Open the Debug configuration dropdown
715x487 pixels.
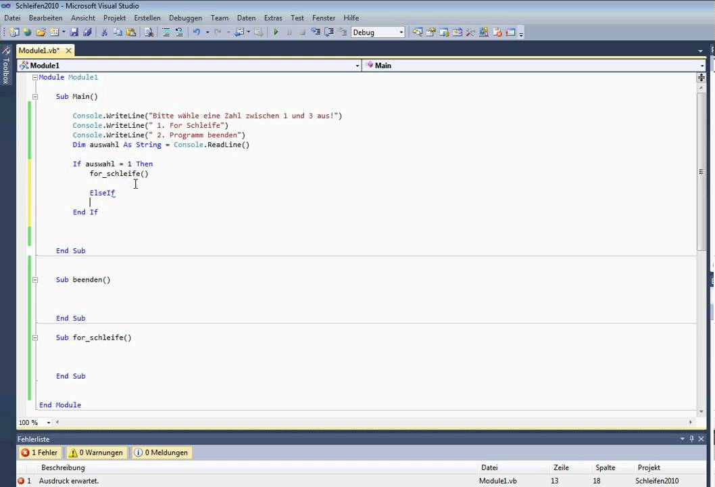(378, 32)
